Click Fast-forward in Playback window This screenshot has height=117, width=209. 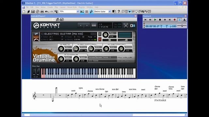(x=165, y=19)
